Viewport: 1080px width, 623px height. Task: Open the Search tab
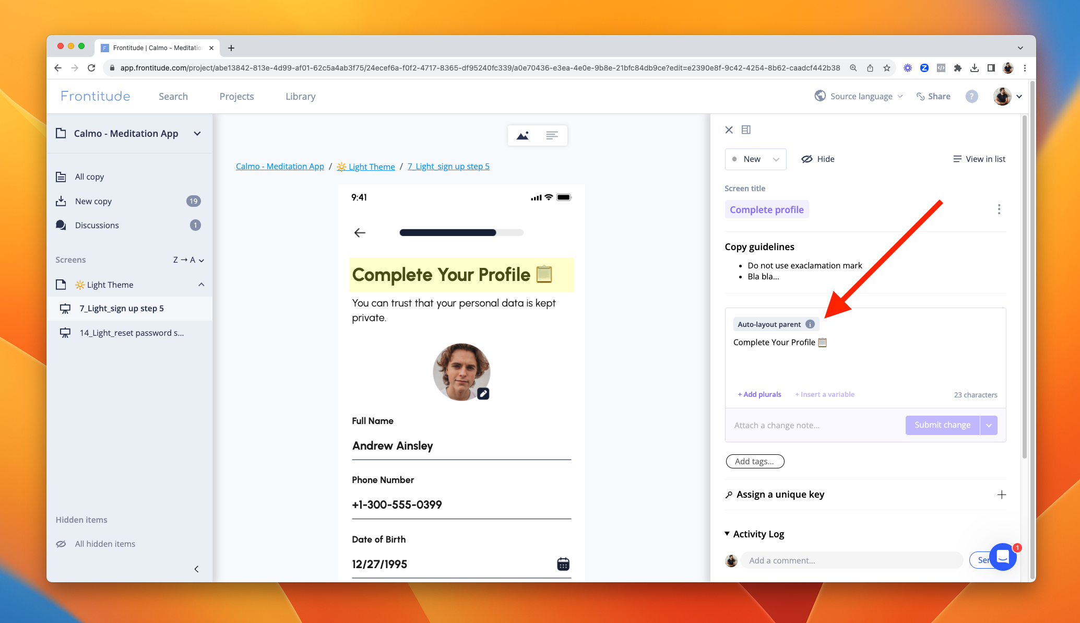tap(173, 97)
